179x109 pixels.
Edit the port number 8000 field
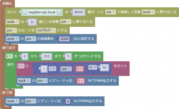tap(78, 12)
